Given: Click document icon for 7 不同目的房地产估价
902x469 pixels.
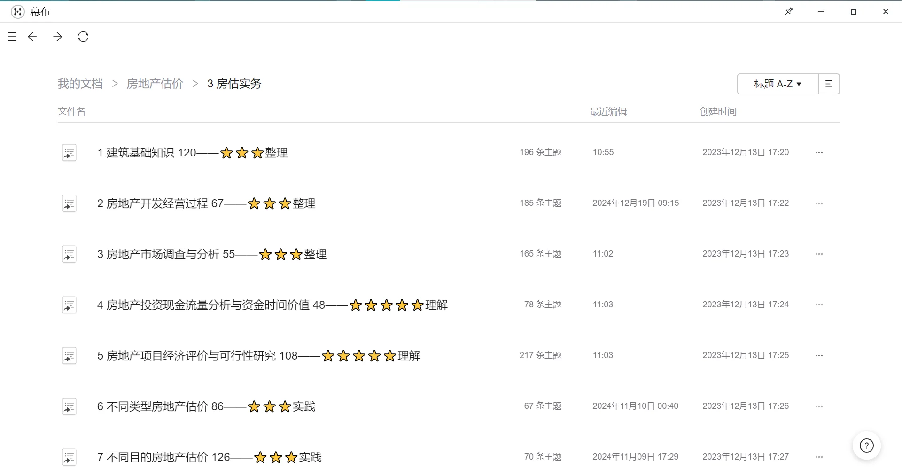Looking at the screenshot, I should click(x=69, y=457).
